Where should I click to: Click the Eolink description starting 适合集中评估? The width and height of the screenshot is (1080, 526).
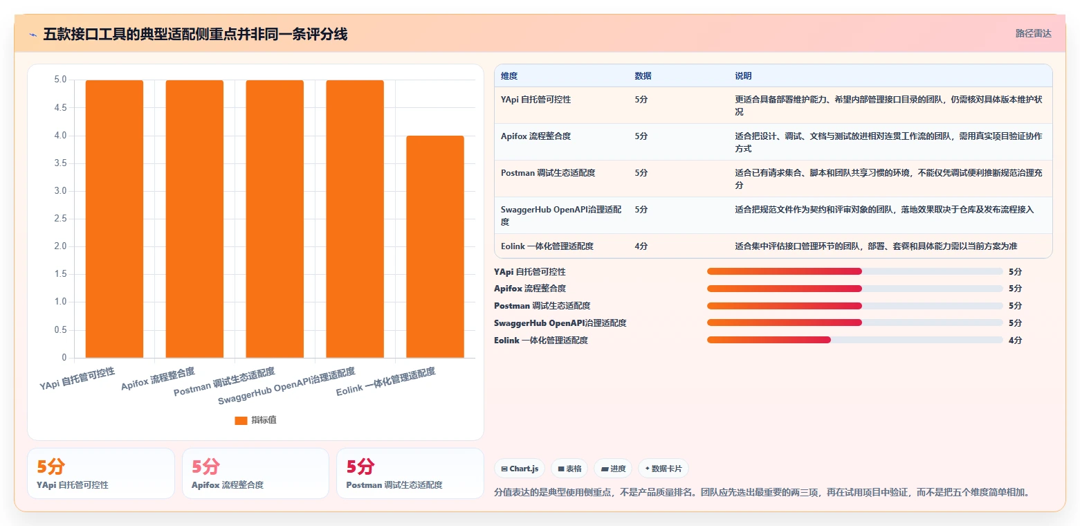[876, 246]
